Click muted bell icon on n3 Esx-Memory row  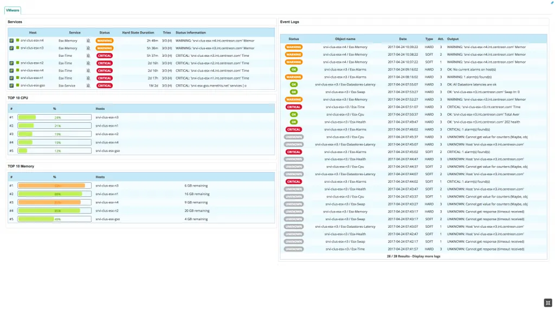[88, 48]
